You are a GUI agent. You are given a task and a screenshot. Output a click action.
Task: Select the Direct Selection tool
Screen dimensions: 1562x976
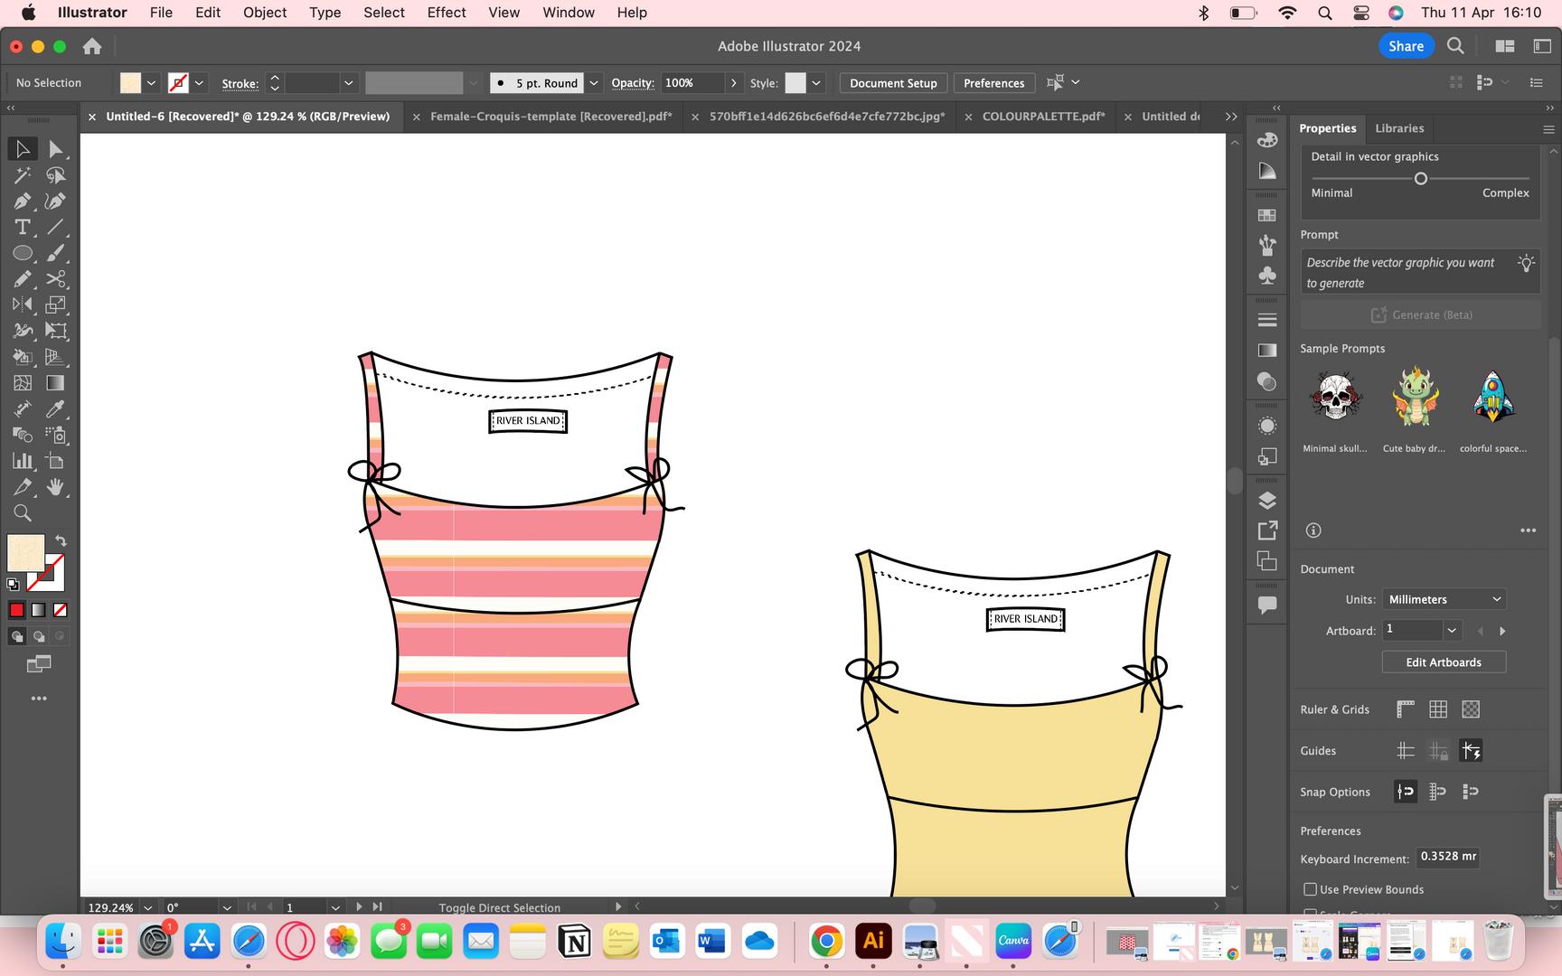tap(56, 149)
